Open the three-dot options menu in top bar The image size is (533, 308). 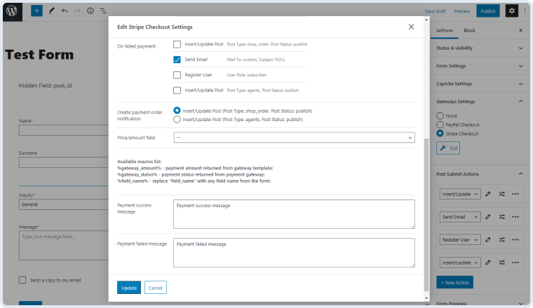pyautogui.click(x=525, y=11)
